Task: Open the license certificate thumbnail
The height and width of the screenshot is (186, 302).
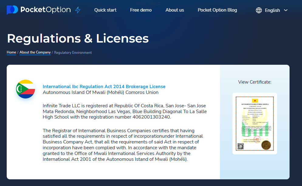Action: [255, 124]
